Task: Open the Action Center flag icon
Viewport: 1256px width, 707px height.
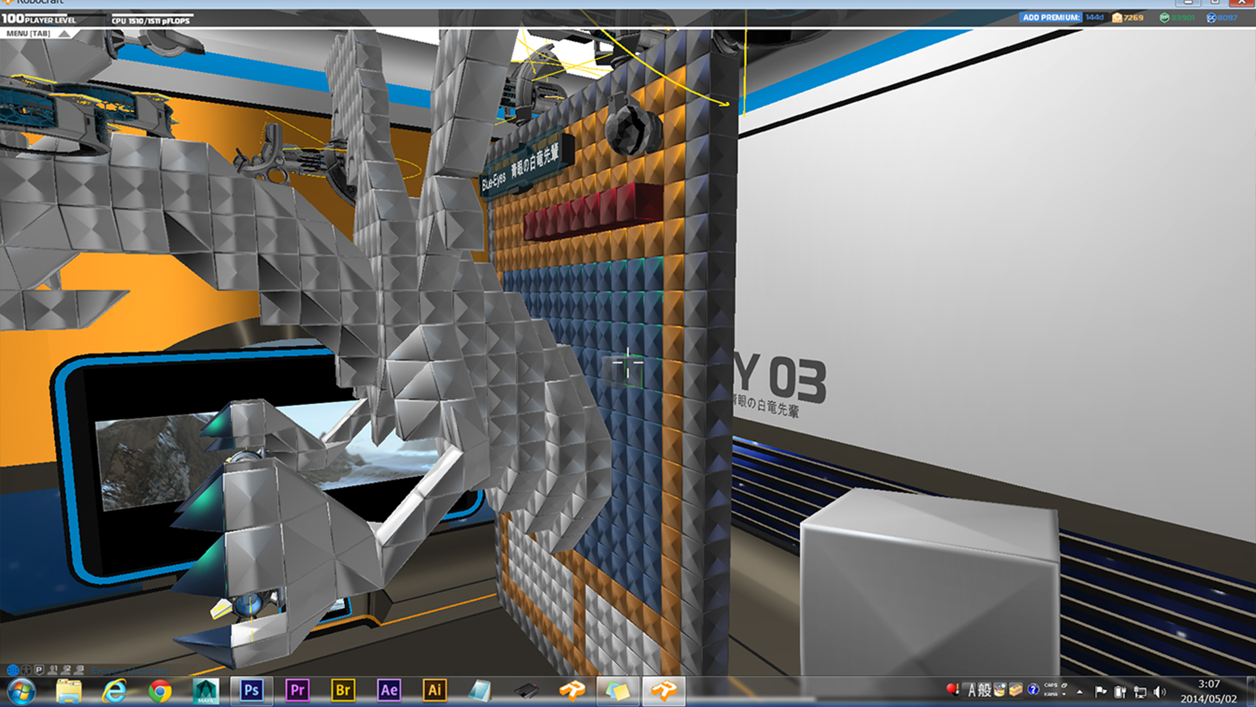Action: (x=1100, y=691)
